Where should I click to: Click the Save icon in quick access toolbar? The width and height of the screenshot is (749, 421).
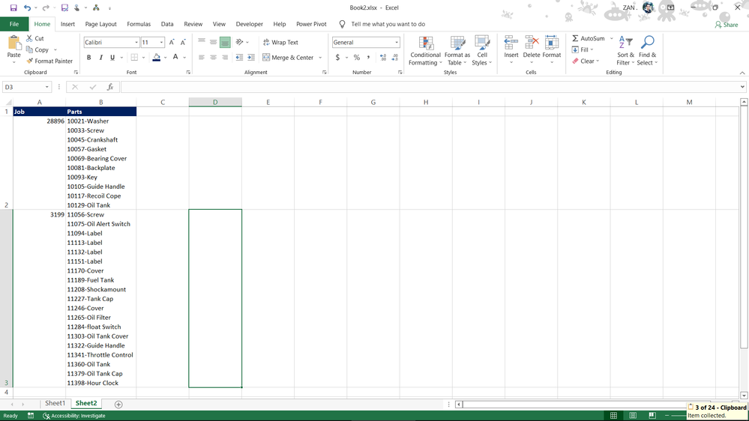(13, 7)
